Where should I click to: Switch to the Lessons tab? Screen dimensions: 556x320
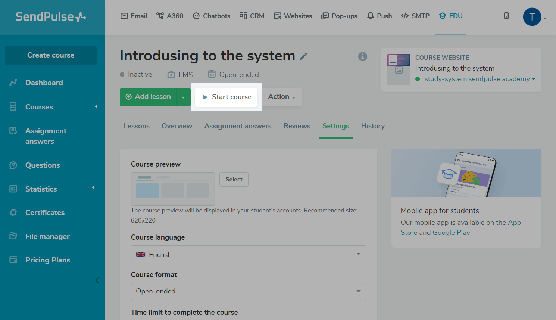pos(137,126)
